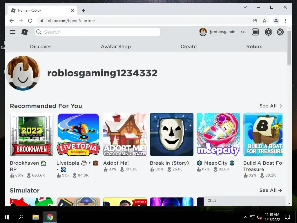Click the Chrome taskbar icon
Viewport: 297px width, 223px height.
50,217
